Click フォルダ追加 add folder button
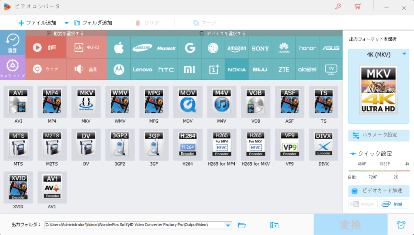The height and width of the screenshot is (235, 414). tap(93, 23)
